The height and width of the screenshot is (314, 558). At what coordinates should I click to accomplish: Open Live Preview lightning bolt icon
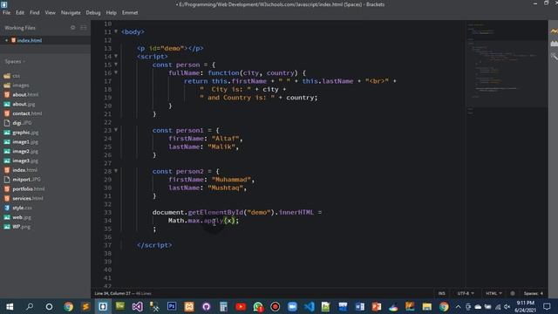[555, 31]
